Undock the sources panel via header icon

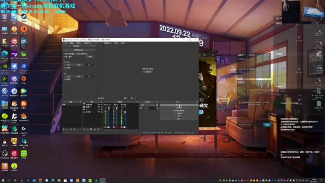tap(101, 102)
